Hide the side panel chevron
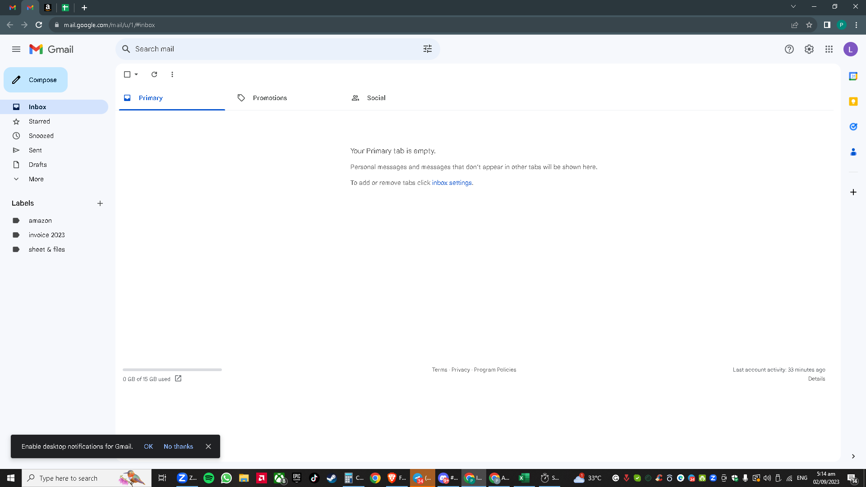 click(x=853, y=456)
